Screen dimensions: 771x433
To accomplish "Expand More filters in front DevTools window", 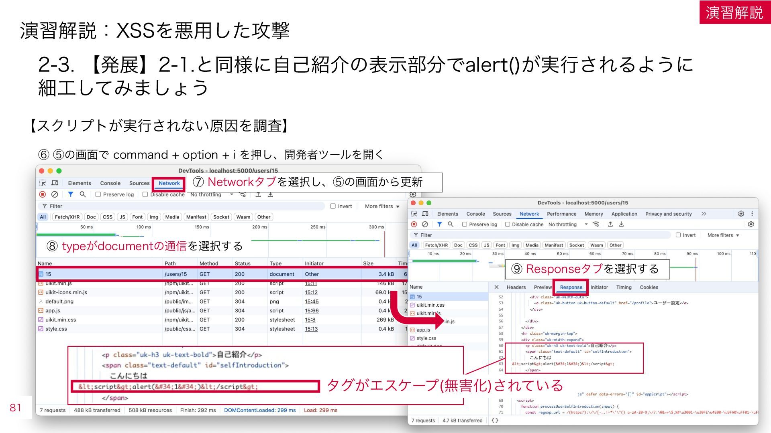I will 723,235.
